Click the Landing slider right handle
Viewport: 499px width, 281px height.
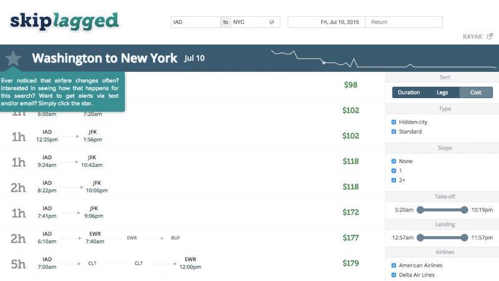464,237
